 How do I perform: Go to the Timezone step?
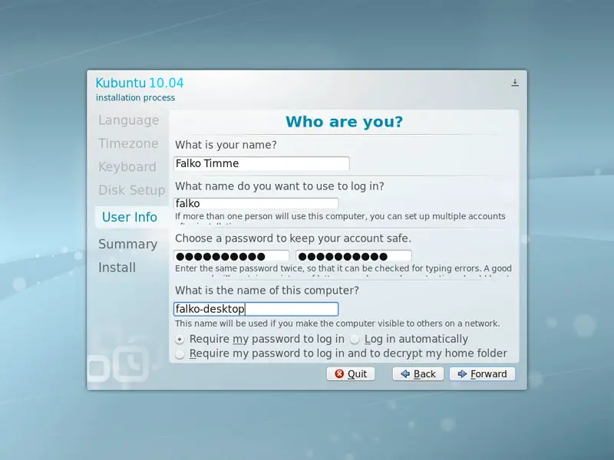(x=128, y=143)
